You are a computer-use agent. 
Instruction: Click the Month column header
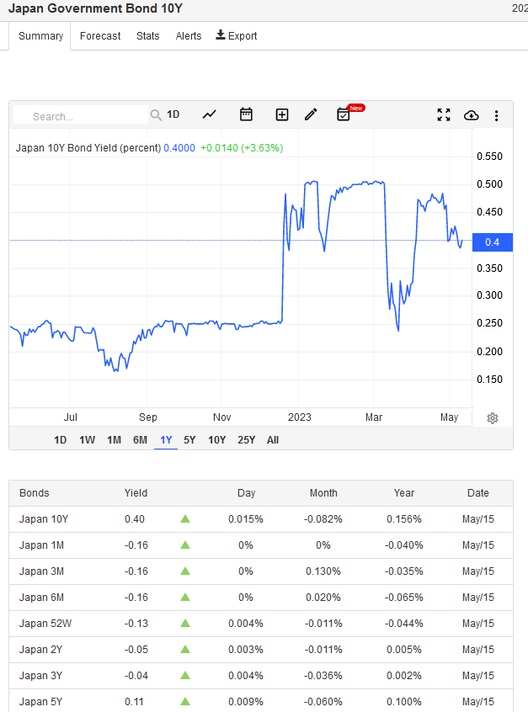pos(323,492)
